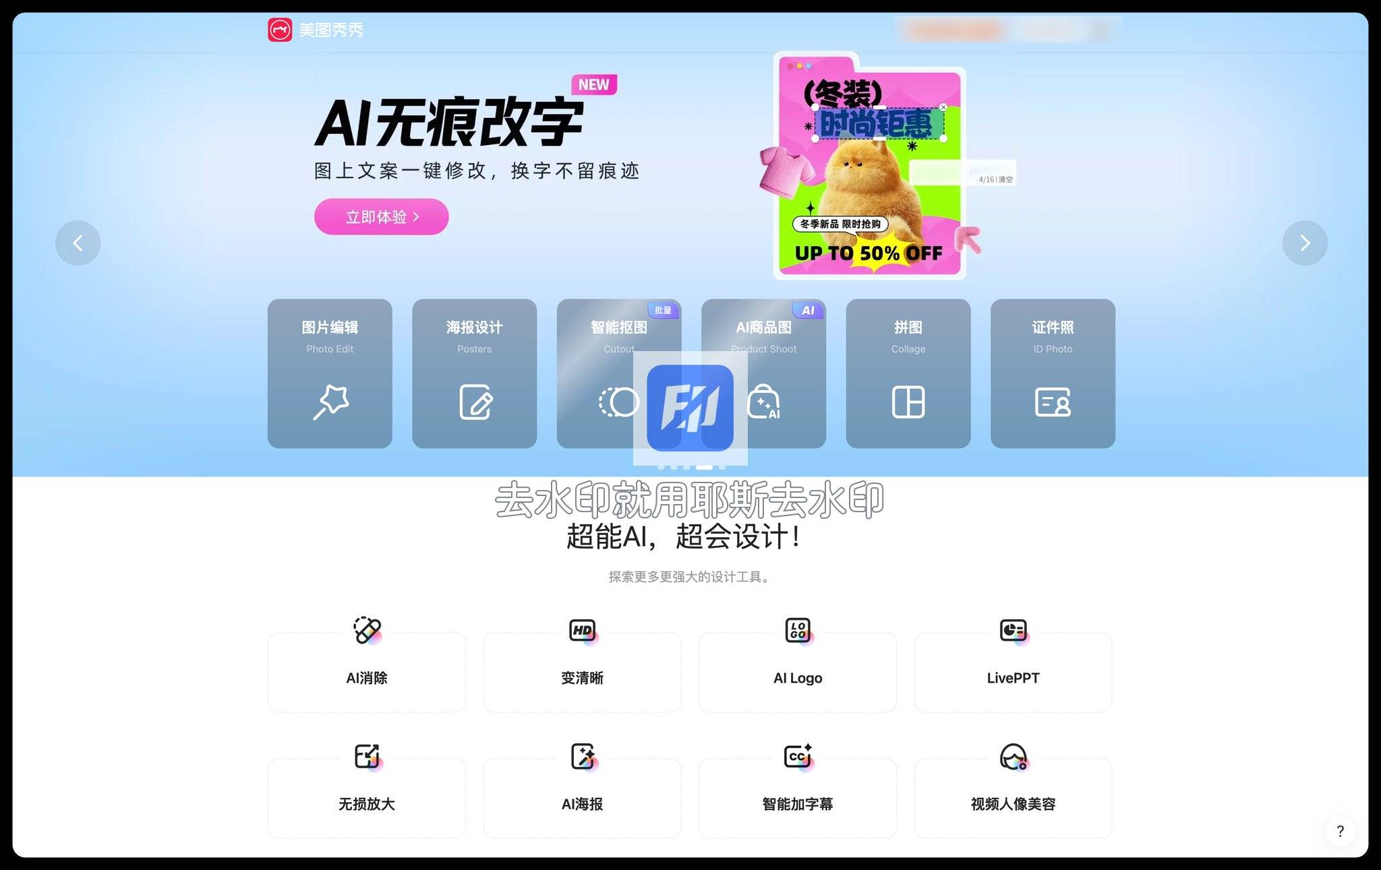This screenshot has width=1381, height=870.
Task: Click the 视频人像美容 face icon
Action: tap(1014, 757)
